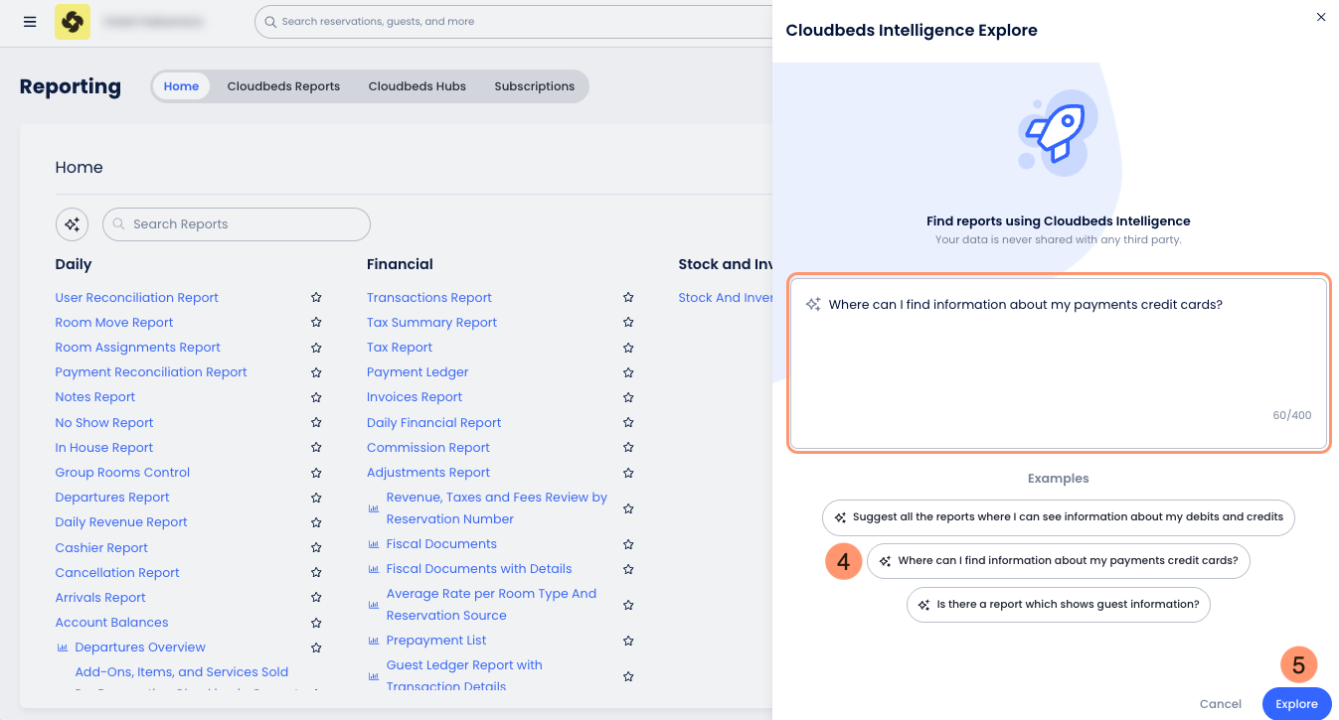Viewport: 1339px width, 720px height.
Task: Star Guest Ledger Report with Transaction Details
Action: pos(628,676)
